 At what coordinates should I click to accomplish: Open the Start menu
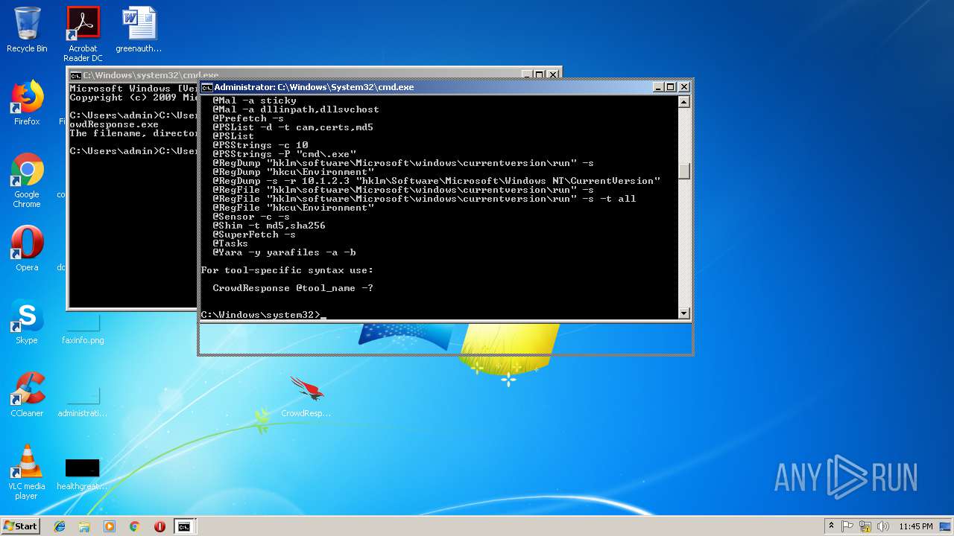click(x=20, y=526)
